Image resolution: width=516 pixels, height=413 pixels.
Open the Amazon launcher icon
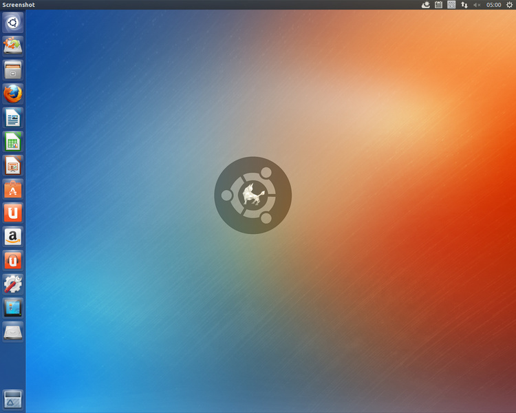[x=13, y=237]
